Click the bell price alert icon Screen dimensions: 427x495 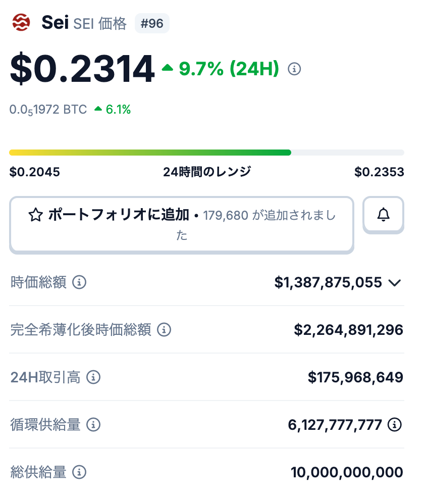point(384,215)
